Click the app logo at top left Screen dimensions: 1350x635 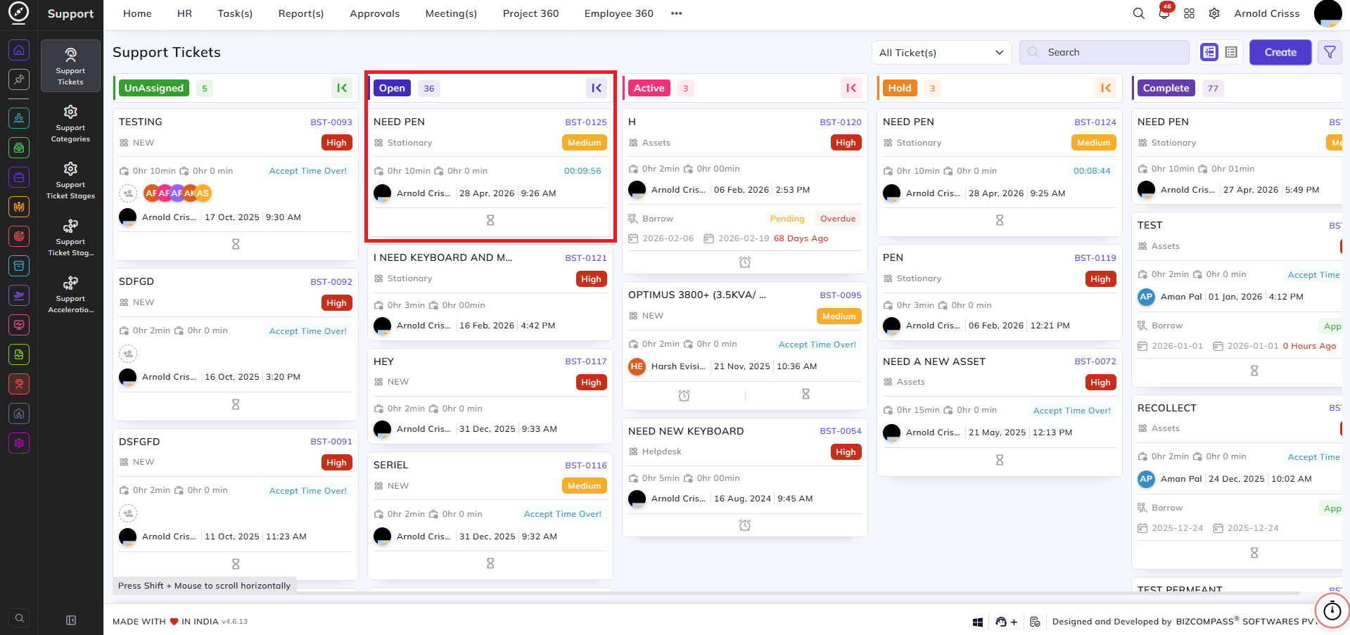[18, 12]
